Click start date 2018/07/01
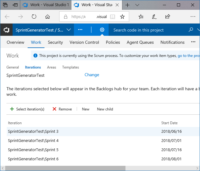Screen dimensions: 200x171 [x=171, y=141]
